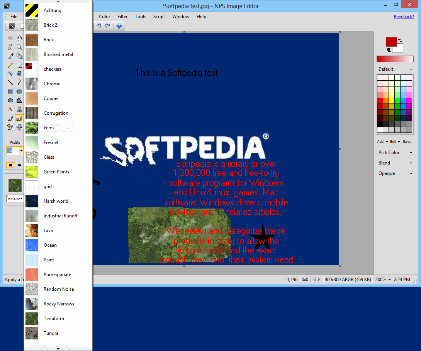The image size is (421, 351).
Task: Click Save under the color palette
Action: point(407,141)
